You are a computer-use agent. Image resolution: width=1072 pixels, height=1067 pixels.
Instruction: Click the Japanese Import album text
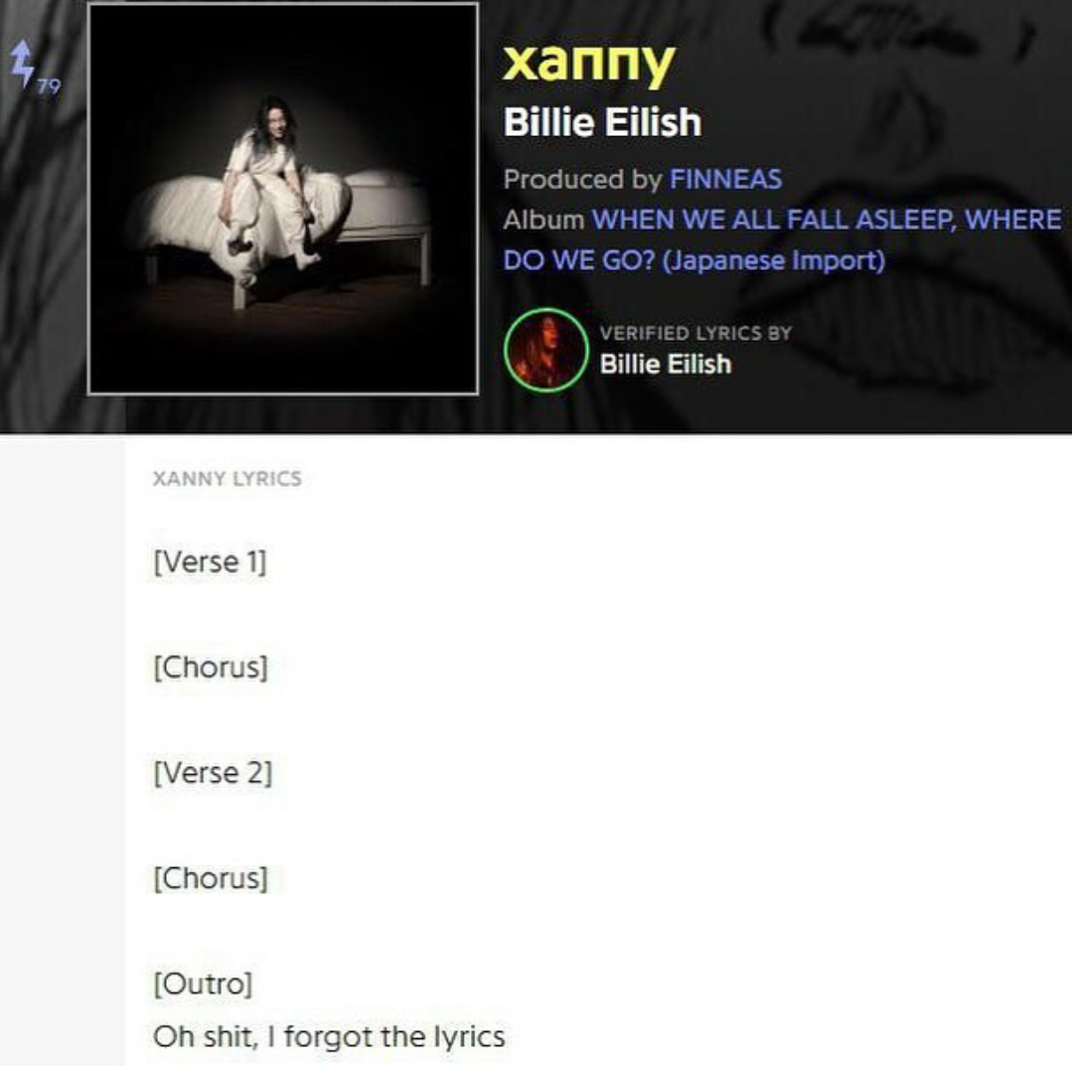[773, 260]
